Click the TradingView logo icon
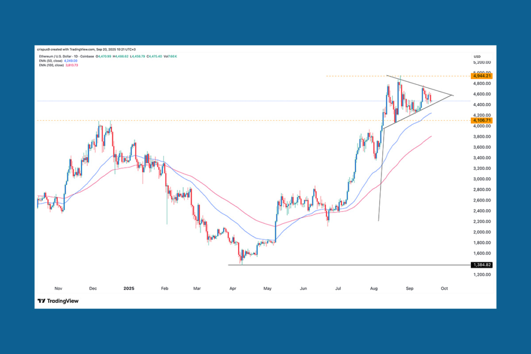The height and width of the screenshot is (354, 531). pyautogui.click(x=40, y=301)
